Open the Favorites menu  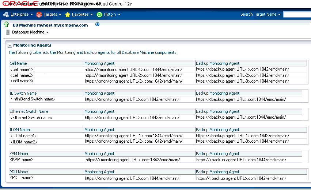(82, 15)
